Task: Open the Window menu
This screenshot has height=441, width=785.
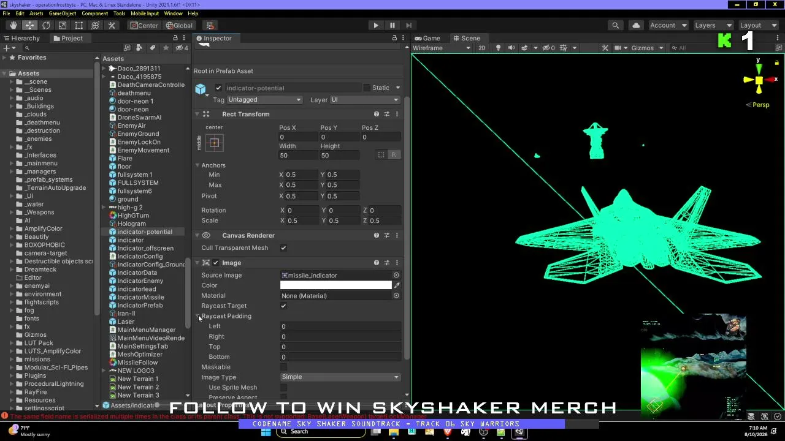Action: (x=173, y=13)
